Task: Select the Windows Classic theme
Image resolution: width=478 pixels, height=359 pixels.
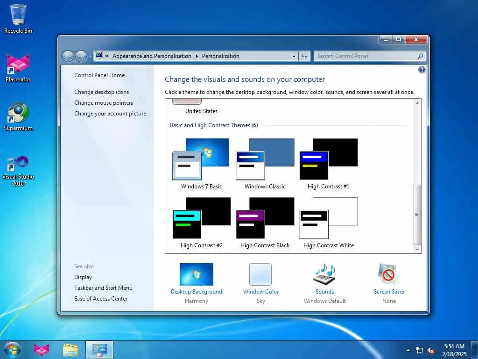Action: 265,164
